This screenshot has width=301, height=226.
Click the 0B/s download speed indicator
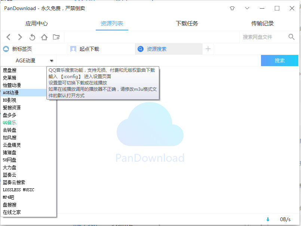coord(285,220)
